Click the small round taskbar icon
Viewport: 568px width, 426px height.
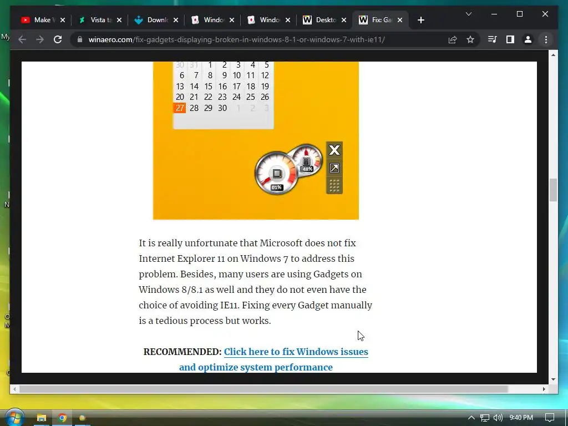pos(82,418)
